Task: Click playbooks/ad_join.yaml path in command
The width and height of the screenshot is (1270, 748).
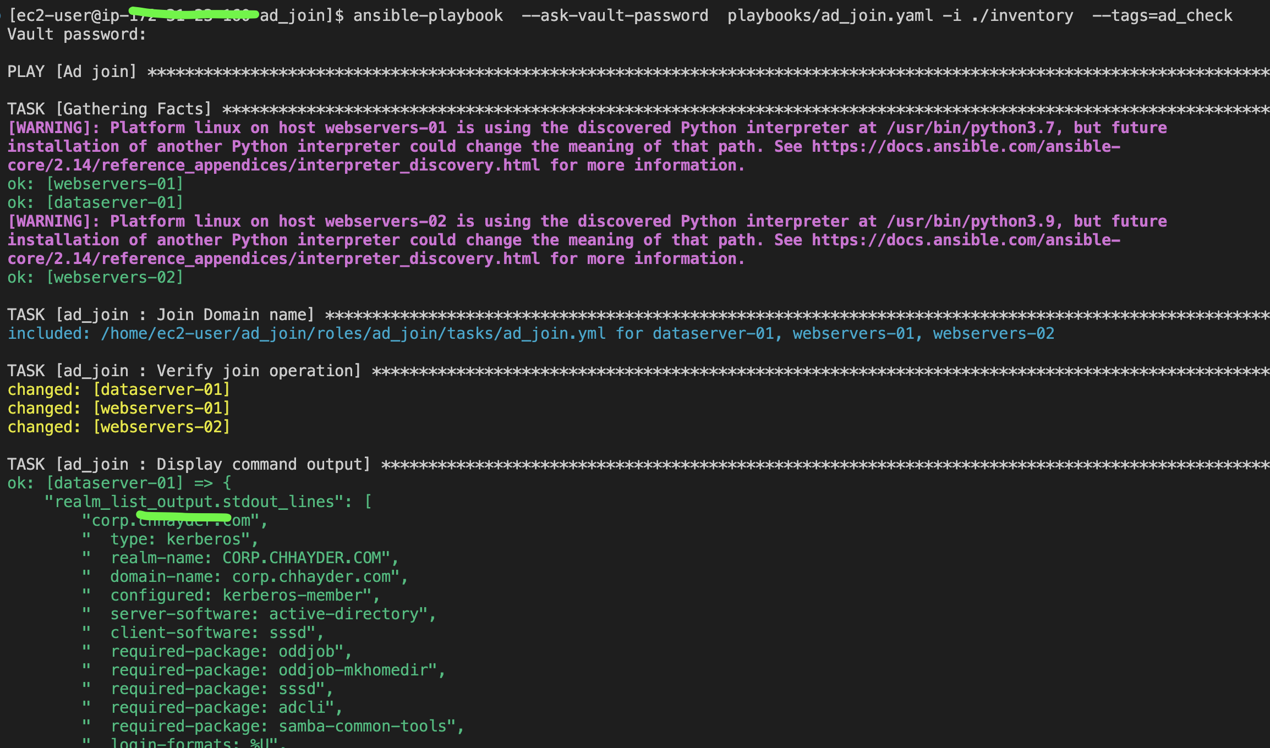Action: point(830,15)
